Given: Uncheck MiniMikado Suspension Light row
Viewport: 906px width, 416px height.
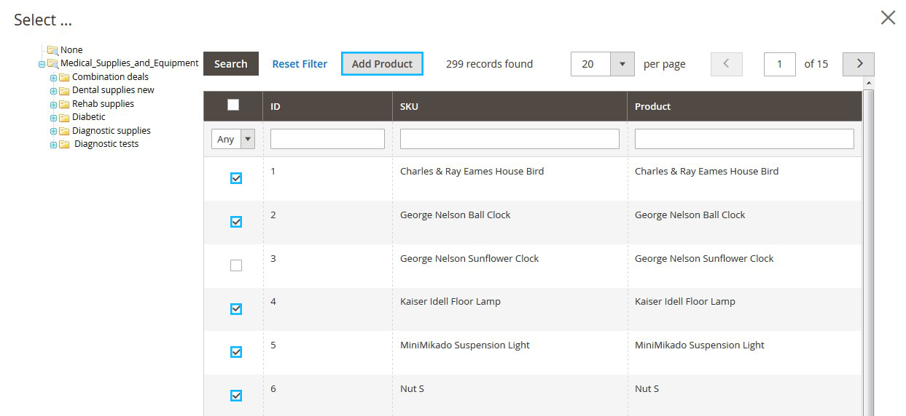Looking at the screenshot, I should point(236,352).
